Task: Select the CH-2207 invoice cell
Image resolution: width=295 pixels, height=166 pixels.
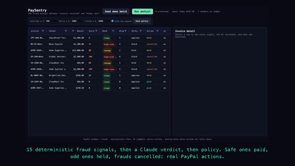Action: pyautogui.click(x=37, y=82)
